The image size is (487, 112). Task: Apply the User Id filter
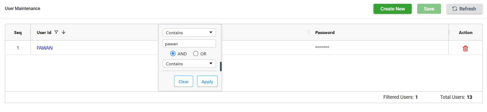pyautogui.click(x=207, y=82)
